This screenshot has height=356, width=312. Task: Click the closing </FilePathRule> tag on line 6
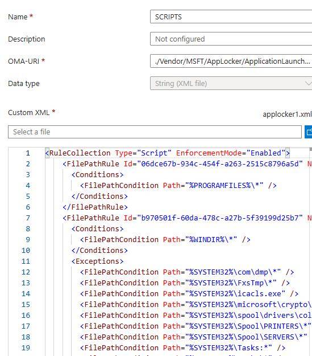click(x=95, y=207)
